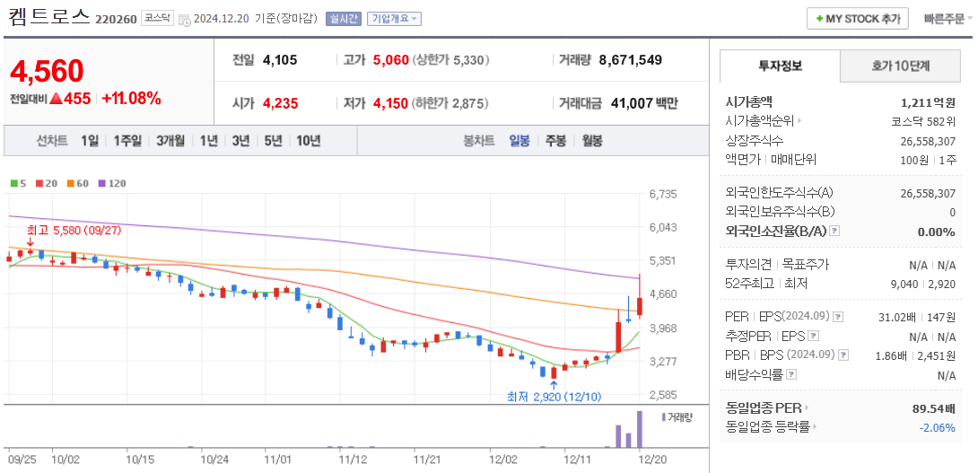
Task: Click the 실시간 badge button
Action: pyautogui.click(x=344, y=19)
